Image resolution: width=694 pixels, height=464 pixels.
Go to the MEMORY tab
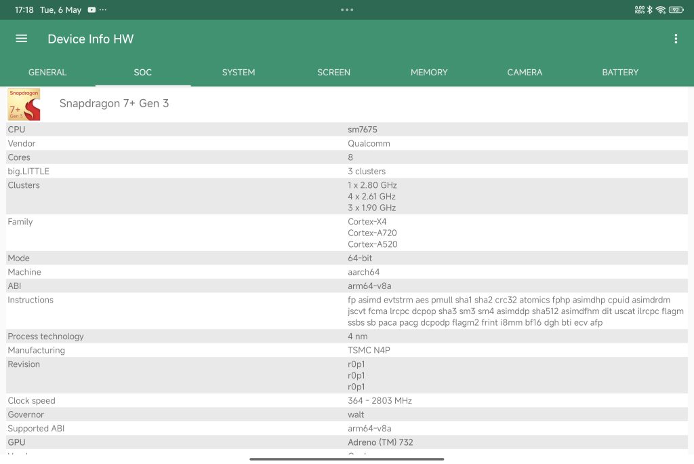point(429,72)
